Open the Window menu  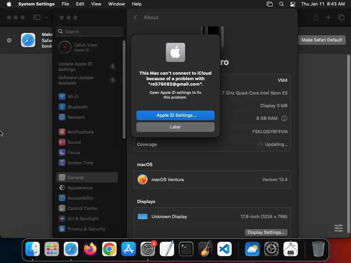[x=117, y=4]
